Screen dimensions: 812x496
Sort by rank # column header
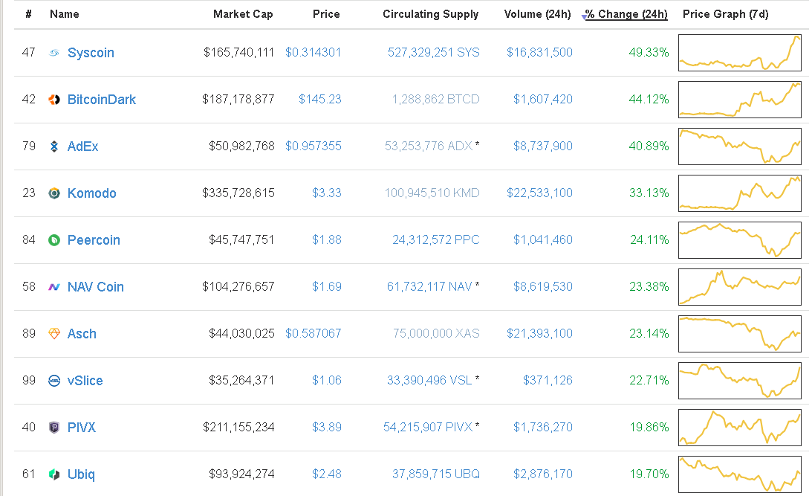coord(28,15)
